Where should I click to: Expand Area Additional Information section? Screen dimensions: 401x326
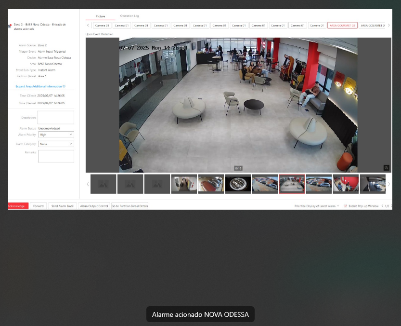[40, 86]
